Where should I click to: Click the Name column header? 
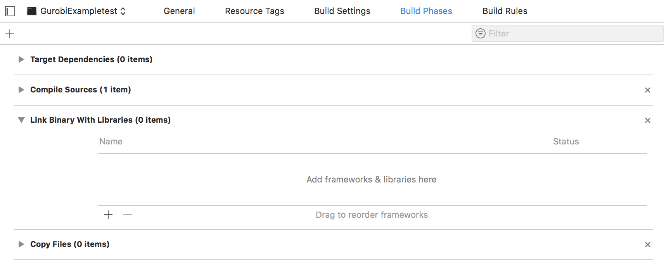click(x=111, y=142)
